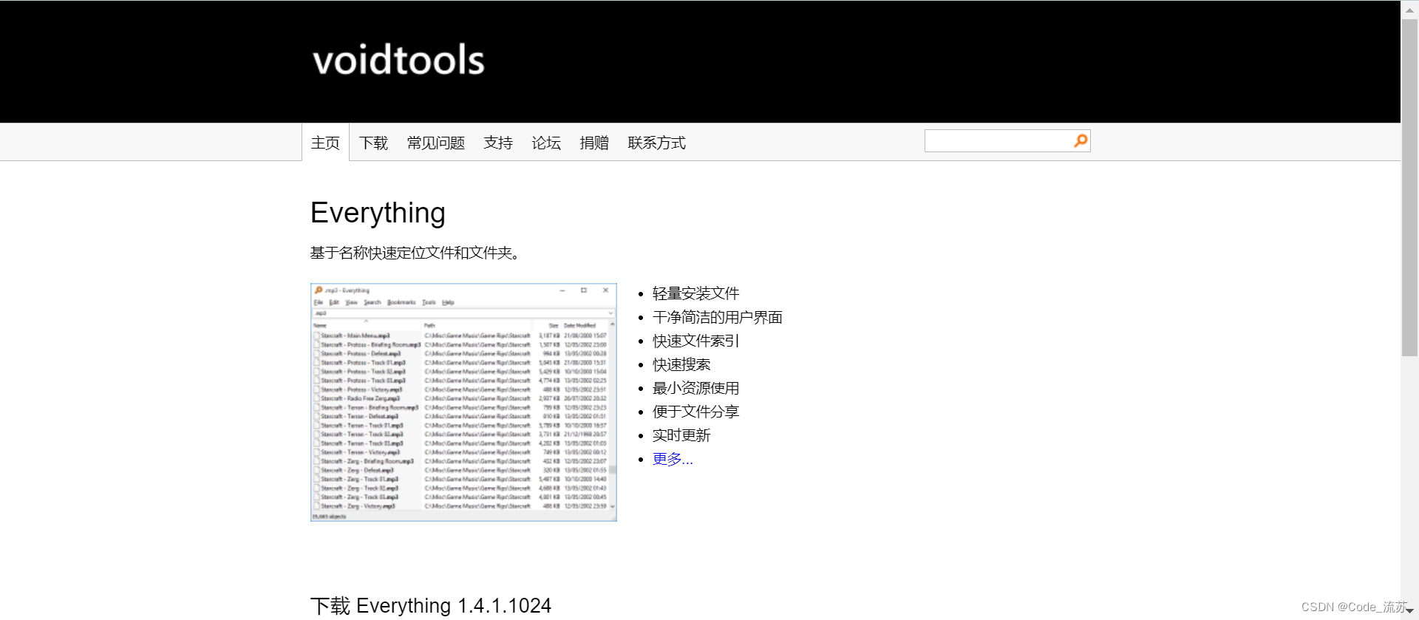Visit the 论坛 link
1419x620 pixels.
[546, 143]
